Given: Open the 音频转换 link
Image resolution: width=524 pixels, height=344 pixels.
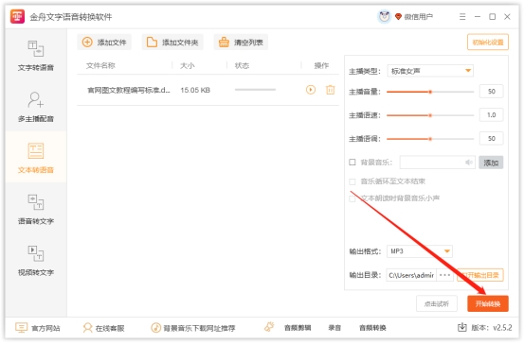Looking at the screenshot, I should pyautogui.click(x=372, y=328).
